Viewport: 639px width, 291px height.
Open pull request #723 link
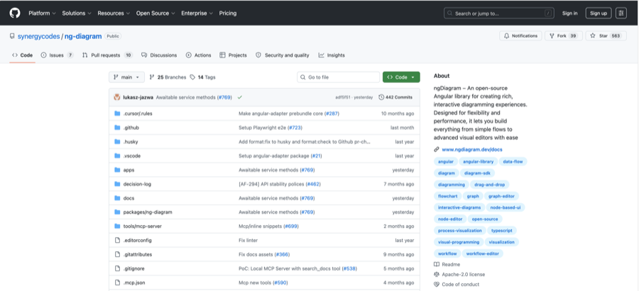[x=295, y=128]
